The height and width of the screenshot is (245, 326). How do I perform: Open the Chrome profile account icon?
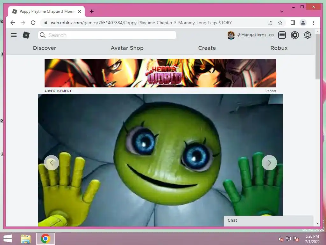(x=303, y=23)
